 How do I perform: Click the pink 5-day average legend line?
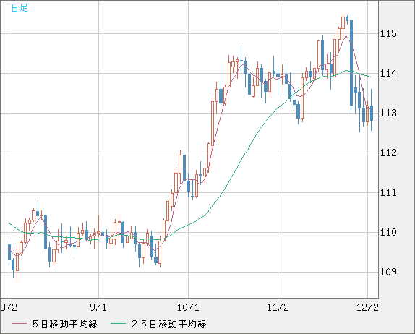(x=19, y=324)
